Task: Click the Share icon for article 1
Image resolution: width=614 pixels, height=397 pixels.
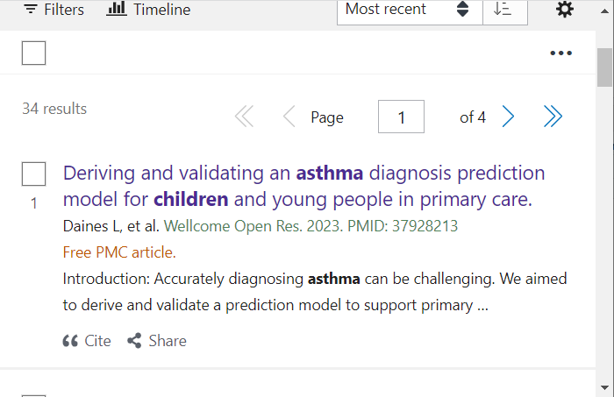Action: (134, 341)
